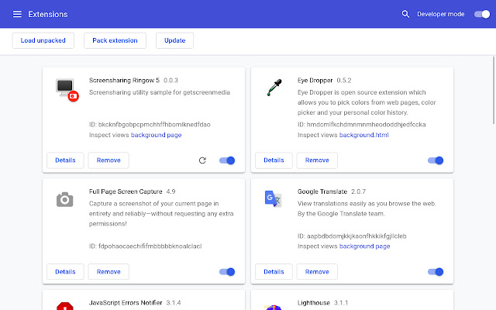The width and height of the screenshot is (496, 310).
Task: Open Screensharing background page link
Action: [156, 135]
